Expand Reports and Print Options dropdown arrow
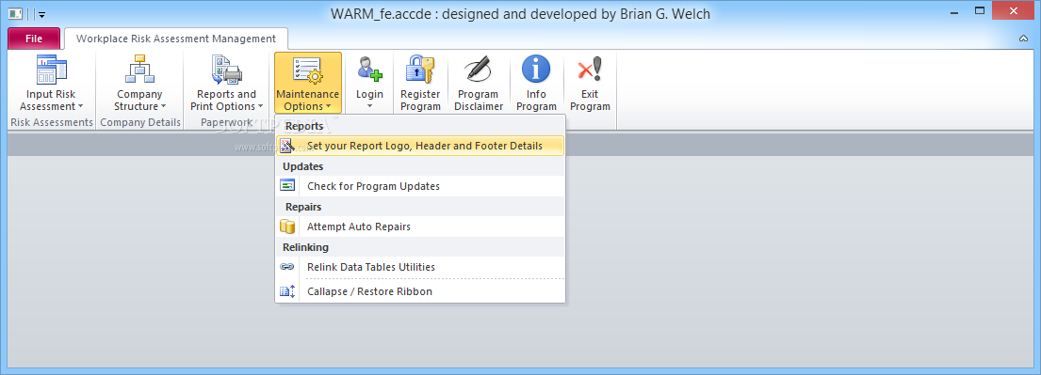 coord(260,106)
